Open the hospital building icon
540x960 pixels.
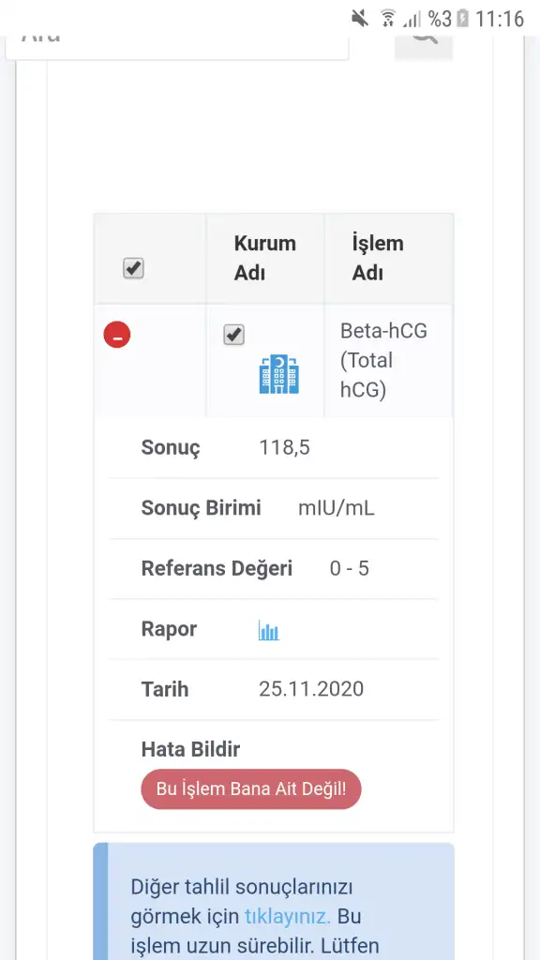click(279, 373)
